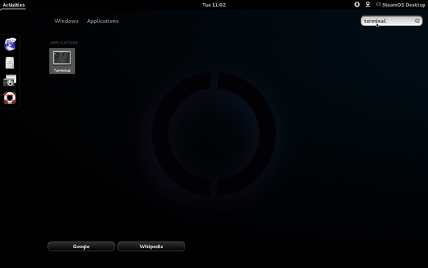Switch to the Applications view
The height and width of the screenshot is (268, 428).
click(103, 21)
